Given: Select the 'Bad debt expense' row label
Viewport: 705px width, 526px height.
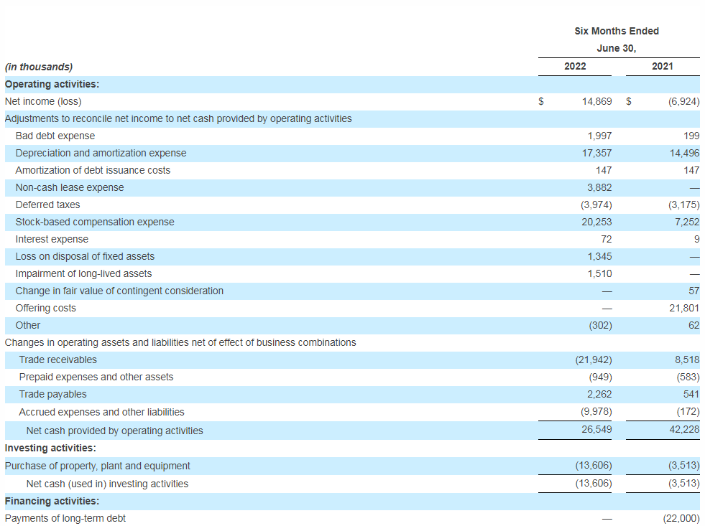Looking at the screenshot, I should (55, 136).
